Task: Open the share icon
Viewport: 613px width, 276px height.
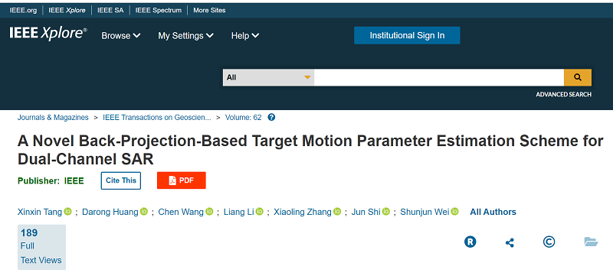Action: (510, 242)
